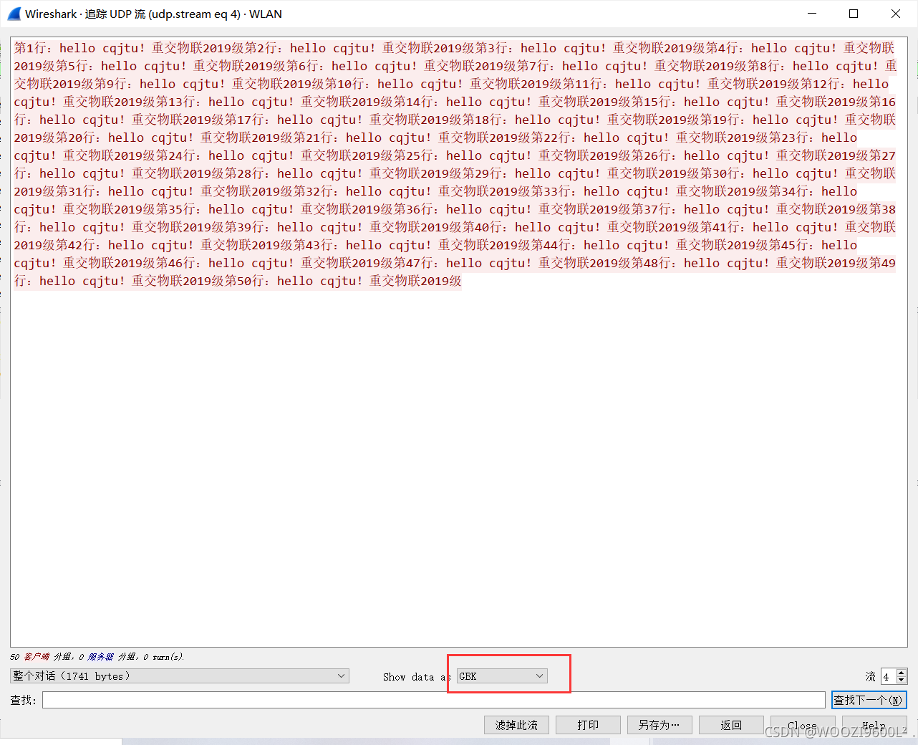Open the Show data as GBK dropdown

502,676
